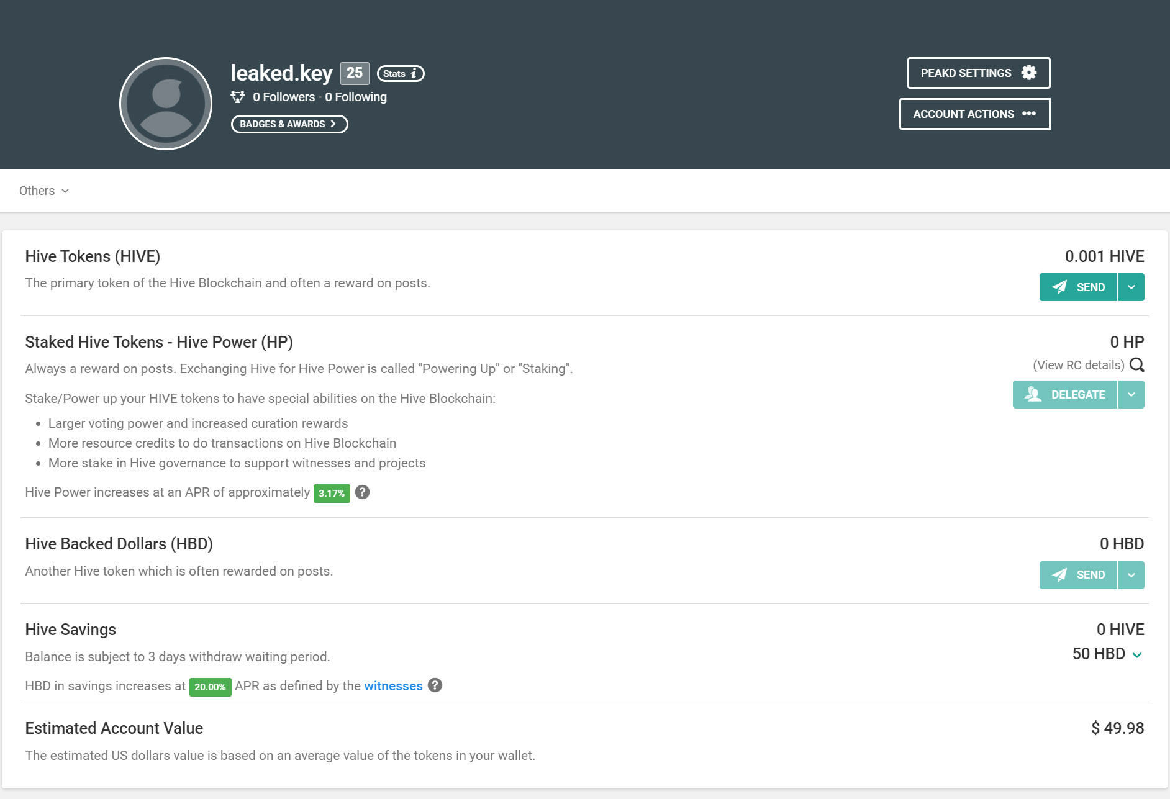
Task: Click the Delegate Hive Power button
Action: click(1065, 395)
